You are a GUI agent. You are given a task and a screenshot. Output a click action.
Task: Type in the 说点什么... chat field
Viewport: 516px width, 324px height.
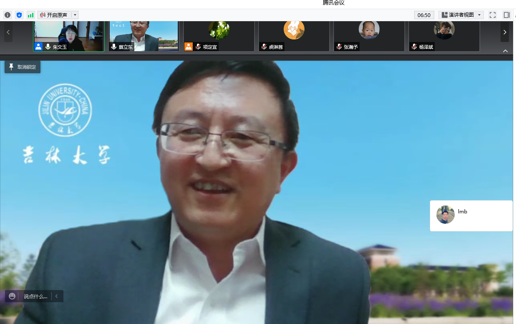click(x=35, y=296)
